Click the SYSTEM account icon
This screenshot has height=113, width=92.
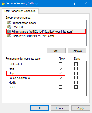coord(9,27)
